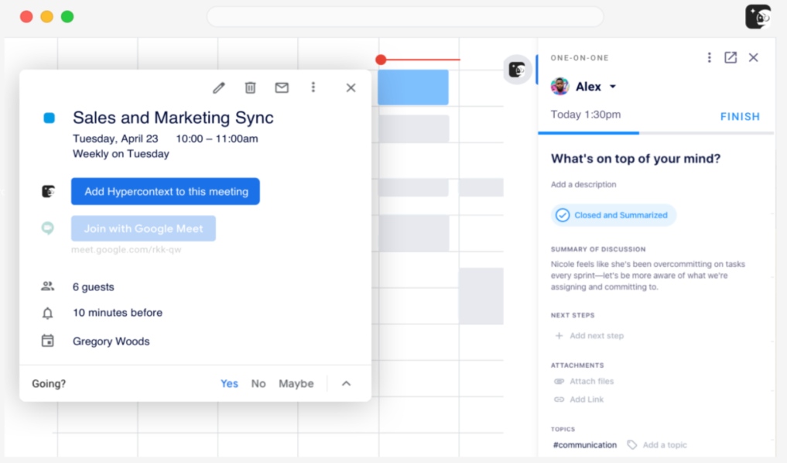Click the Hypercontext extension icon in browser toolbar
Viewport: 787px width, 463px height.
coord(758,16)
